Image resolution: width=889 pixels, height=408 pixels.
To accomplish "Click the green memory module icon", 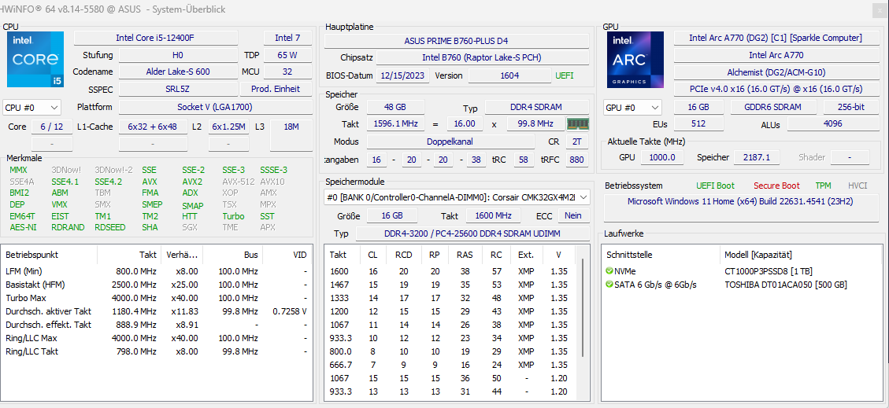I will (578, 124).
